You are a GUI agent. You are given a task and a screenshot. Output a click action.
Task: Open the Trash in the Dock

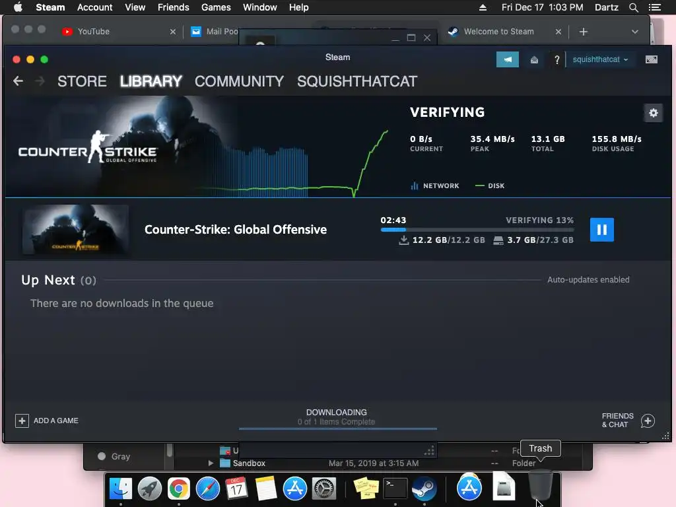pyautogui.click(x=540, y=485)
